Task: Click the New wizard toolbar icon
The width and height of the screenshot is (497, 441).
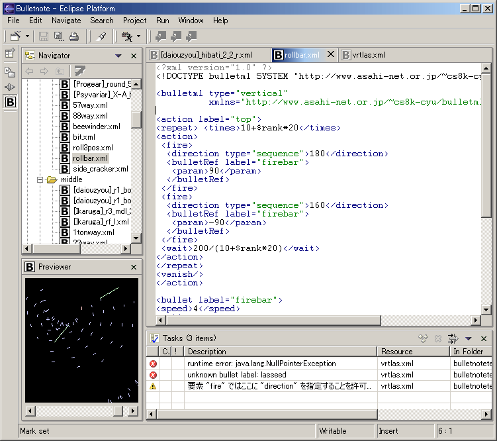Action: (15, 36)
